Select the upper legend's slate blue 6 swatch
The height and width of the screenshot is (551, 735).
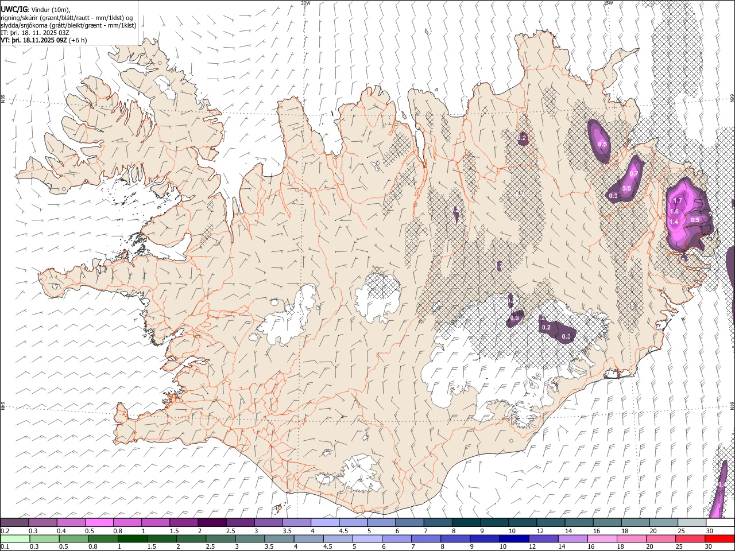[409, 522]
